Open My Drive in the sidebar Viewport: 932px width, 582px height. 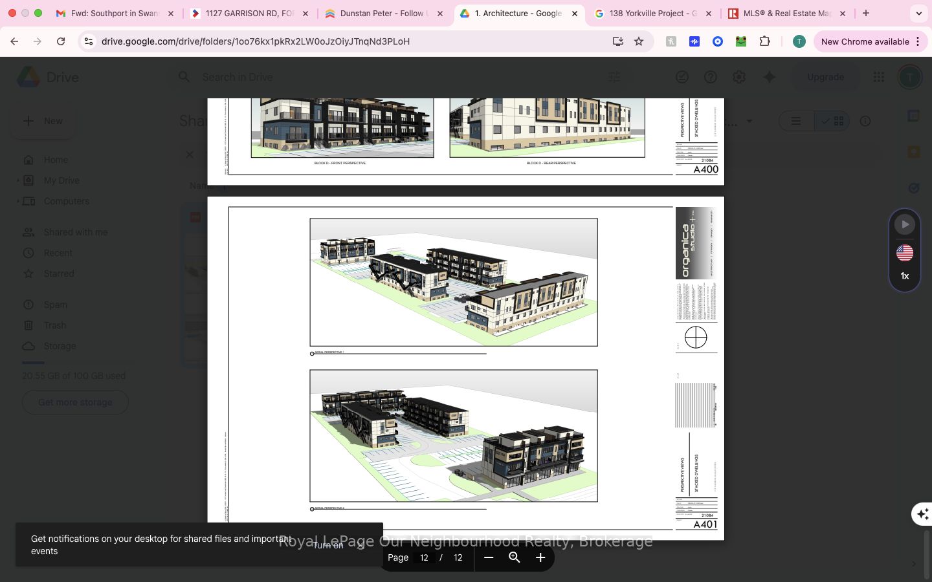pos(61,180)
